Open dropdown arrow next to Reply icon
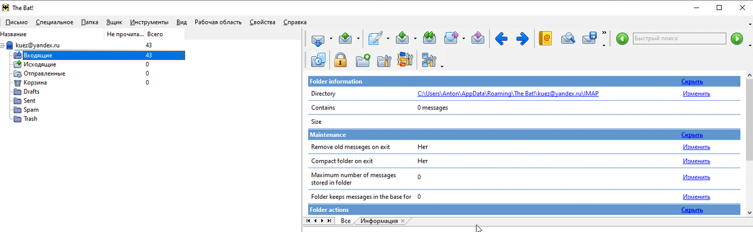 tap(415, 39)
